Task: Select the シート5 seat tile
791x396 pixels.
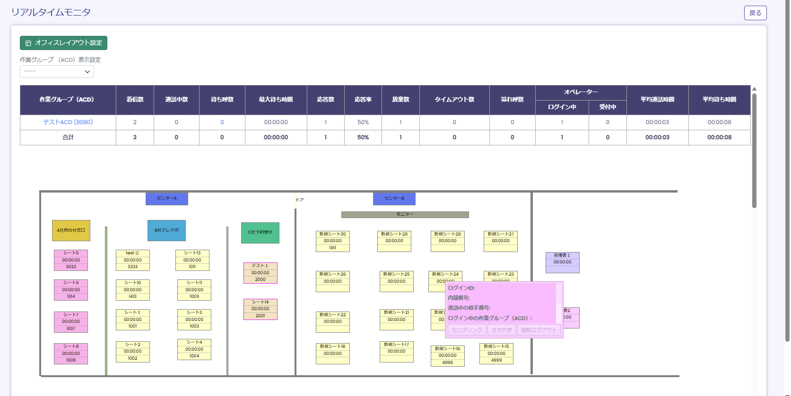Action: (x=71, y=260)
